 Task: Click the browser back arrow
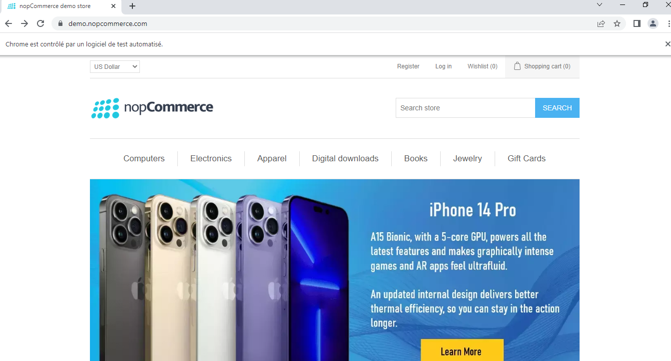8,23
